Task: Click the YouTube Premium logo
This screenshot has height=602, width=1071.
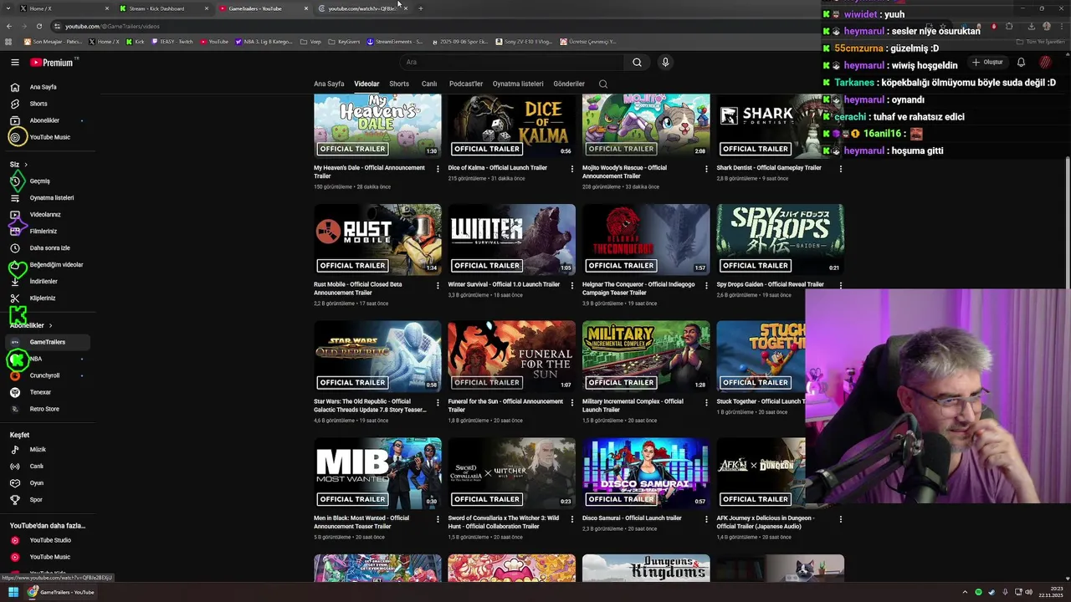Action: 51,63
